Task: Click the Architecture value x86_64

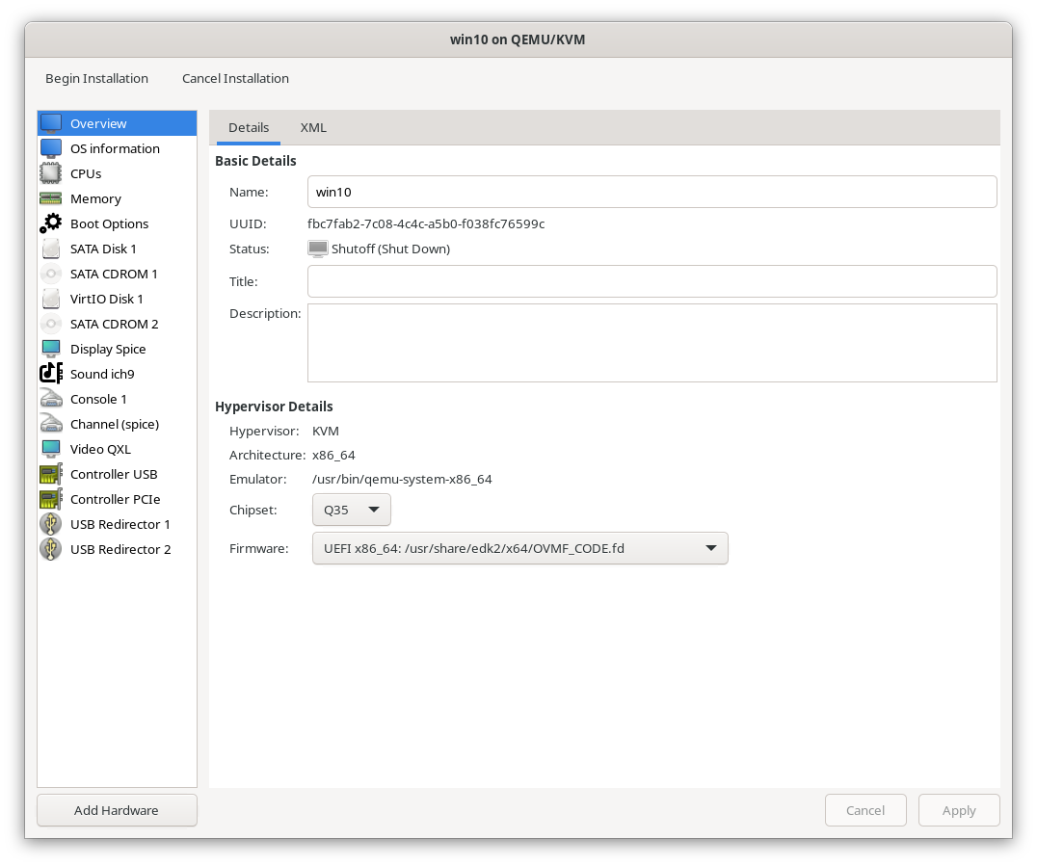Action: pyautogui.click(x=333, y=455)
